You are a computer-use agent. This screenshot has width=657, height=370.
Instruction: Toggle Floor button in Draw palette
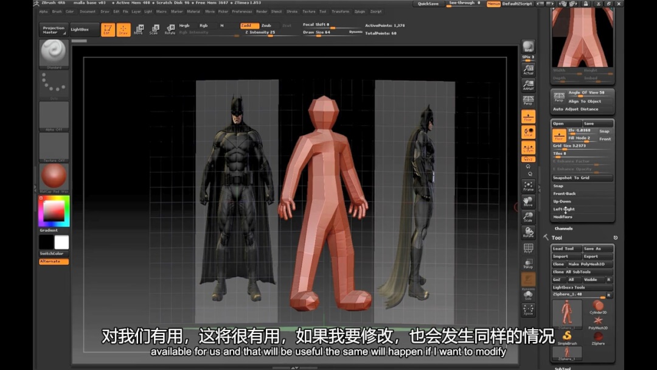[559, 135]
